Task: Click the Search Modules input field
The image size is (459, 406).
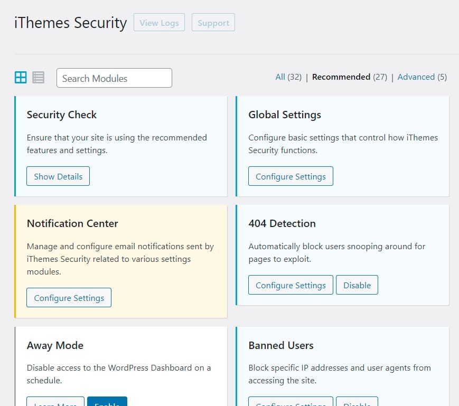Action: [x=114, y=78]
